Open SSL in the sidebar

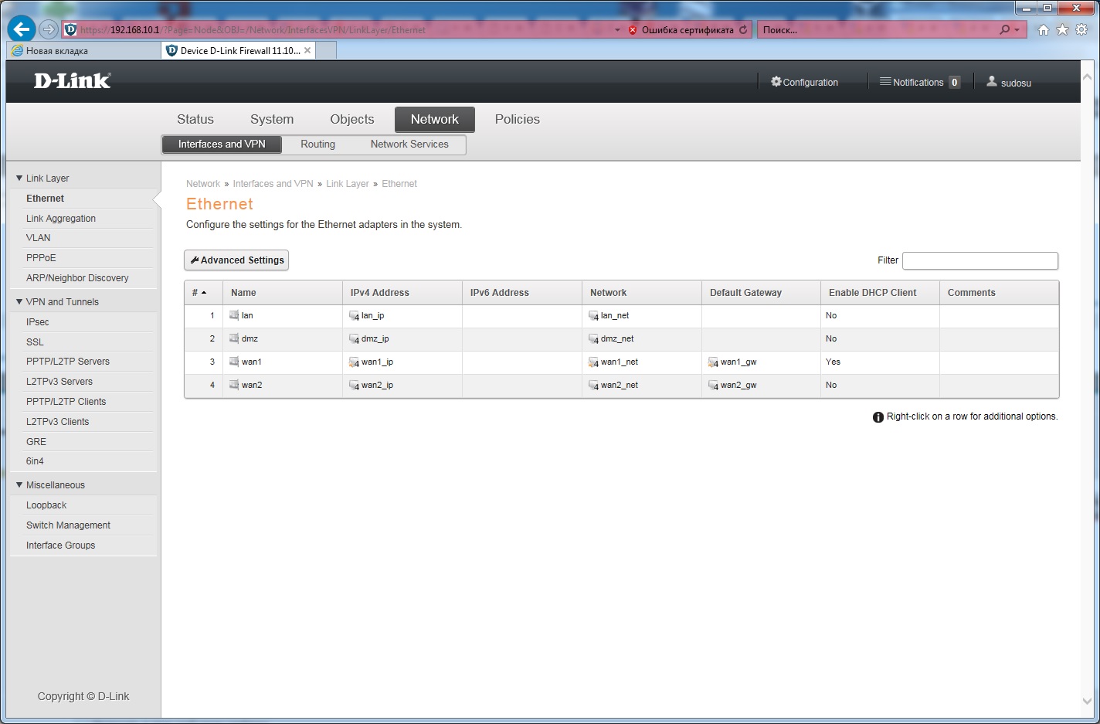pyautogui.click(x=35, y=342)
